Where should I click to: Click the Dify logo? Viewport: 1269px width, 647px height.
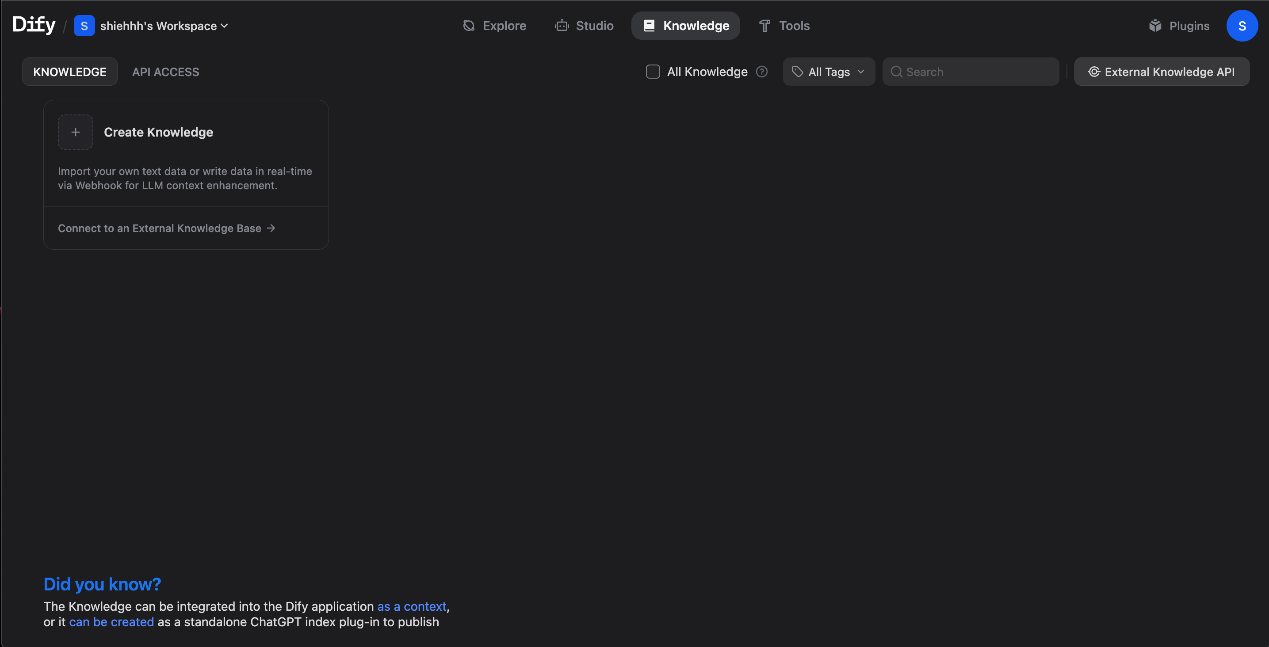click(34, 25)
